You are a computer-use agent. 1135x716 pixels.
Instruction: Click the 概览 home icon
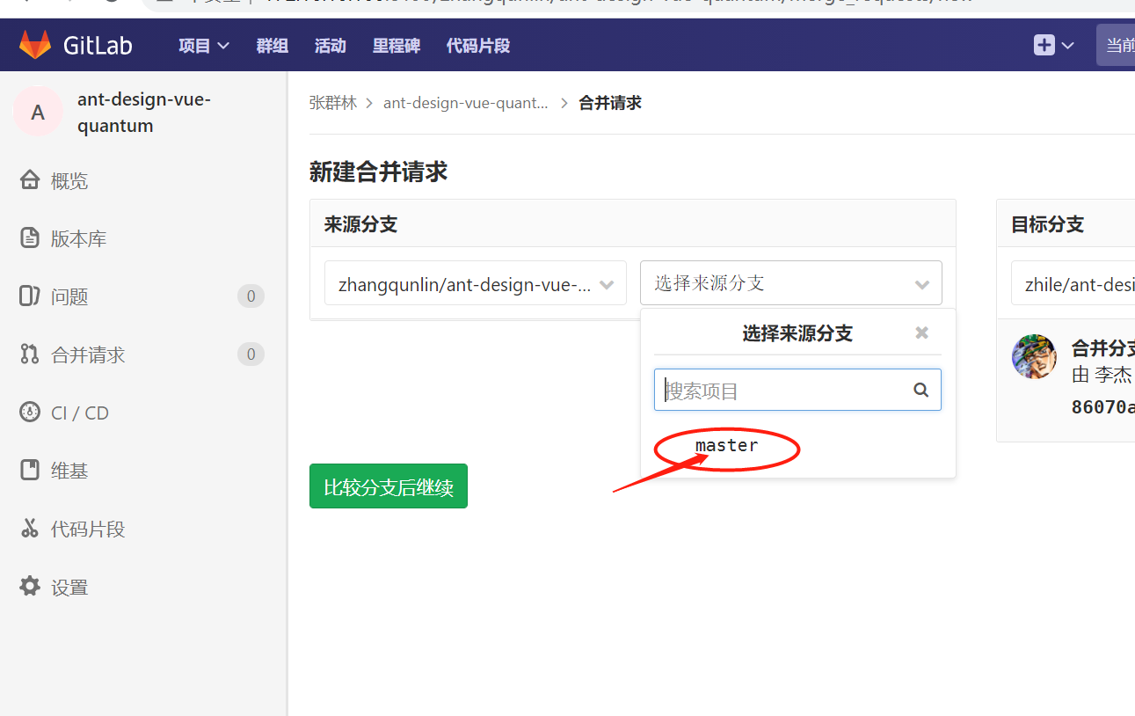click(x=30, y=180)
